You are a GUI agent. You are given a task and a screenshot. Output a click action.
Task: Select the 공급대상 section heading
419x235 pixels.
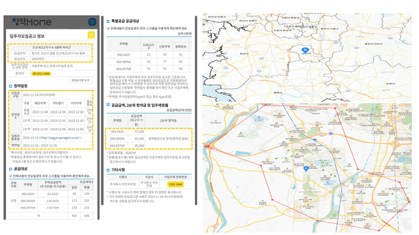20,169
